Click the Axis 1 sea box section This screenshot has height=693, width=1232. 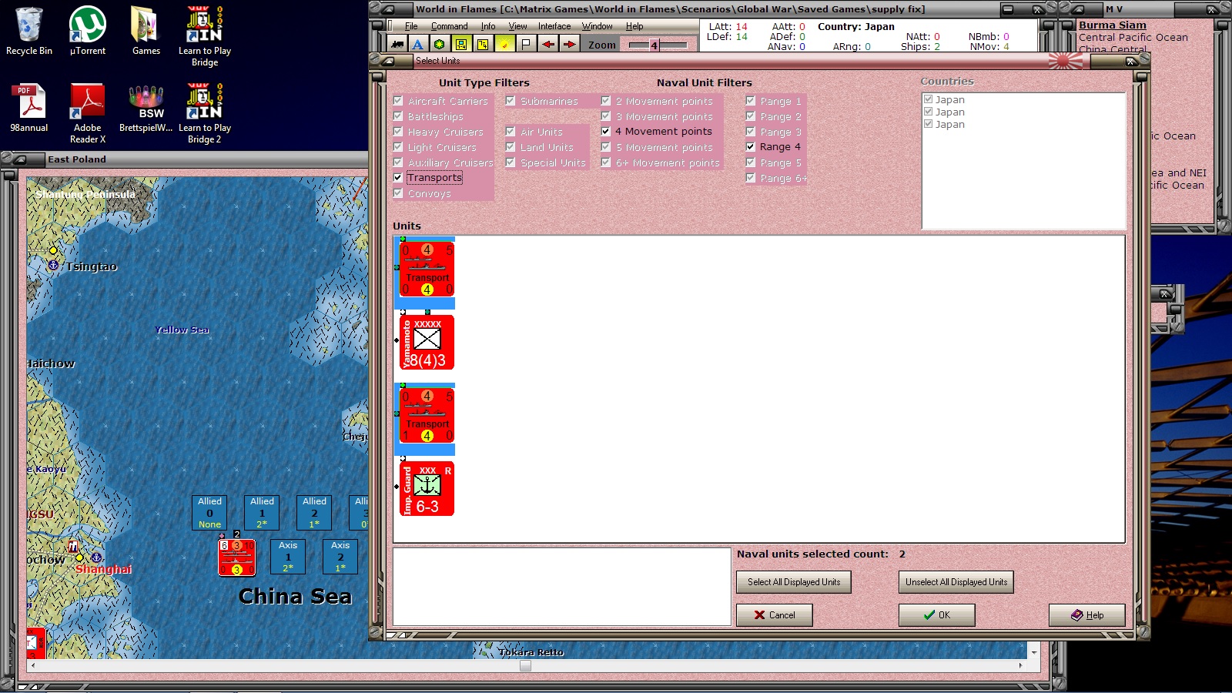(x=288, y=557)
